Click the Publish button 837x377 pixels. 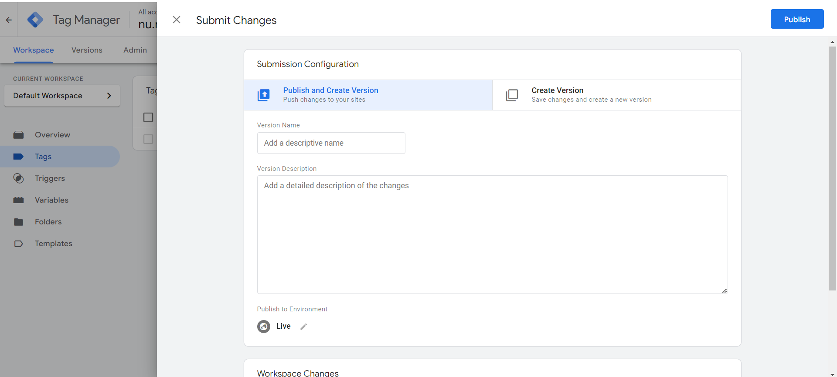coord(797,19)
